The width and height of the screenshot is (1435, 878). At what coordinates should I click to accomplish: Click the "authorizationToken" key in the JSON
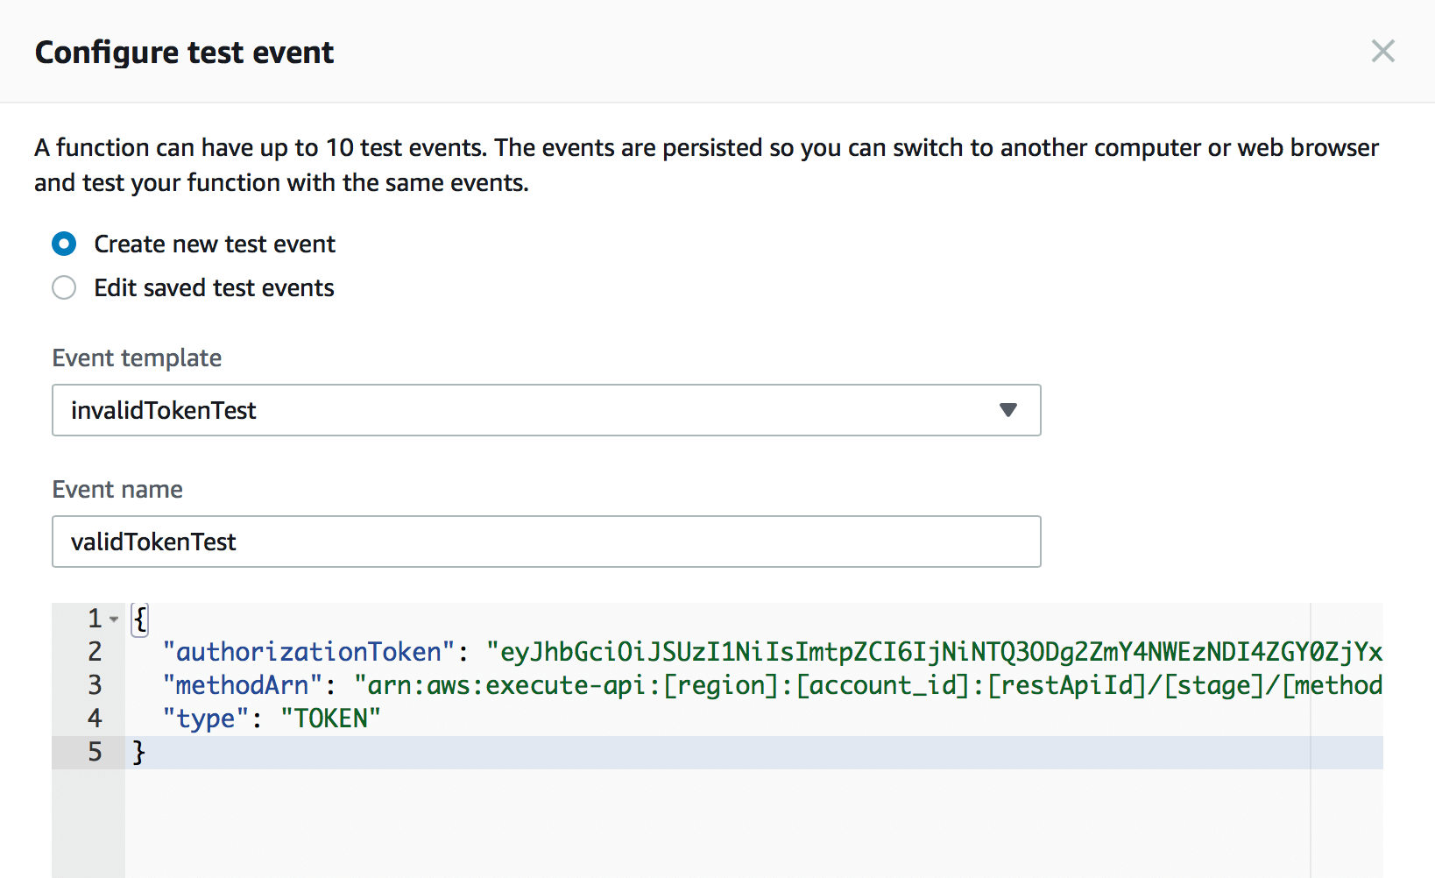click(x=308, y=652)
